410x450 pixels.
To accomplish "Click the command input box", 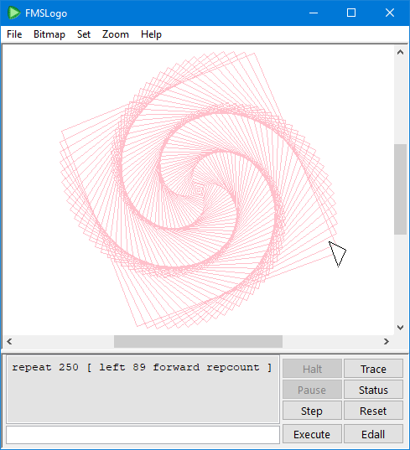I will (143, 435).
